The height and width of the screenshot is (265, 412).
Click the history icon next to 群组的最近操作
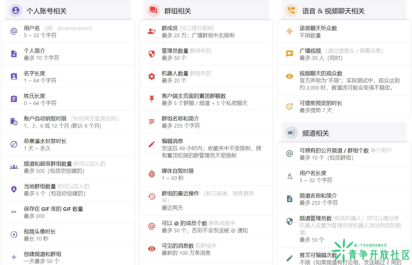[x=152, y=196]
